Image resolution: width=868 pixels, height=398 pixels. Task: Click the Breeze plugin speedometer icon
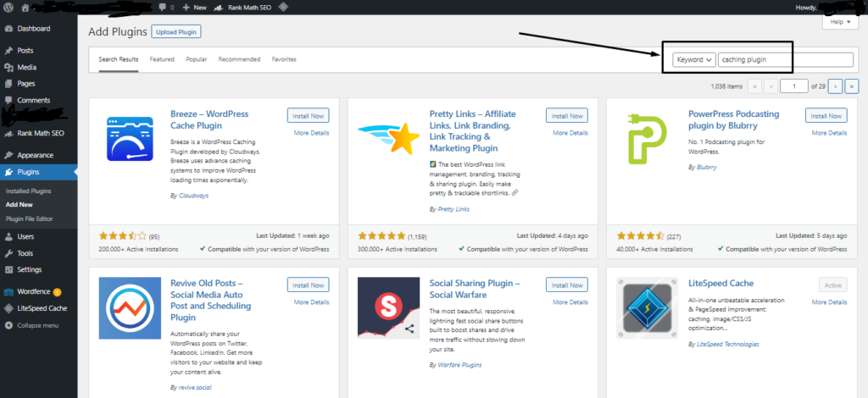click(130, 139)
